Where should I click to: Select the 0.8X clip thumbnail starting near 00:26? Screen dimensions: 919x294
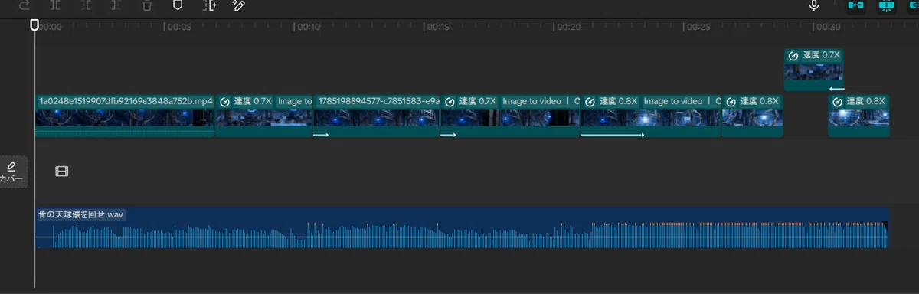(752, 118)
